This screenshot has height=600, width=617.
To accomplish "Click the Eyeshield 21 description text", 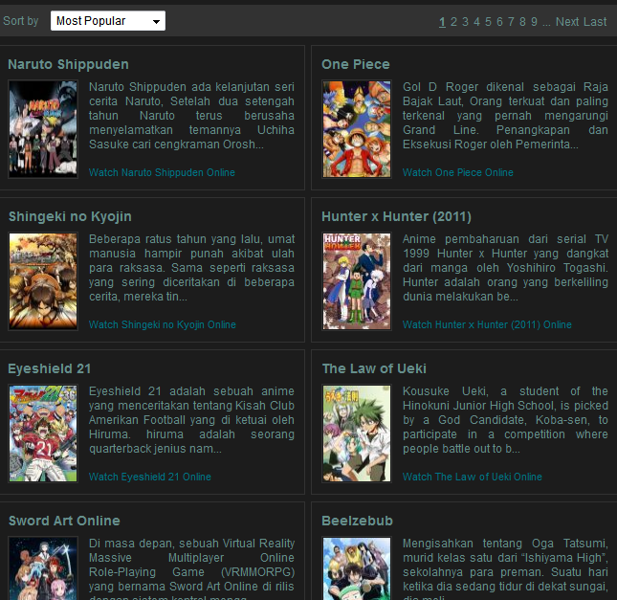I will coord(191,420).
